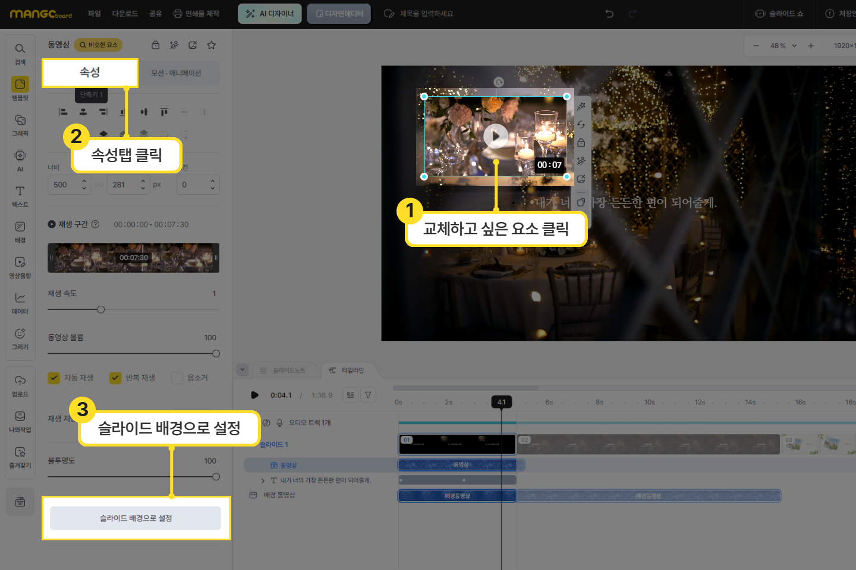The image size is (856, 570).
Task: Click the AI 디자이너 button
Action: click(x=270, y=14)
